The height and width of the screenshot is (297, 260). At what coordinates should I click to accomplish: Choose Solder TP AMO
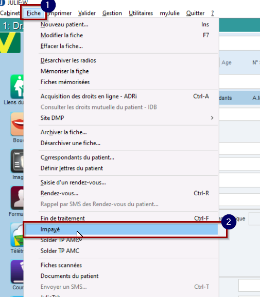coord(121,240)
